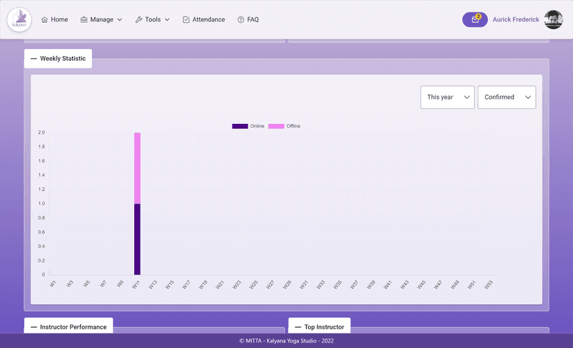This screenshot has height=348, width=573.
Task: Open the Confirmed status dropdown
Action: [x=507, y=98]
